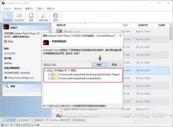The image size is (173, 127).
Task: Click the magnifier icon in 搜索 panel
Action: coord(6,86)
